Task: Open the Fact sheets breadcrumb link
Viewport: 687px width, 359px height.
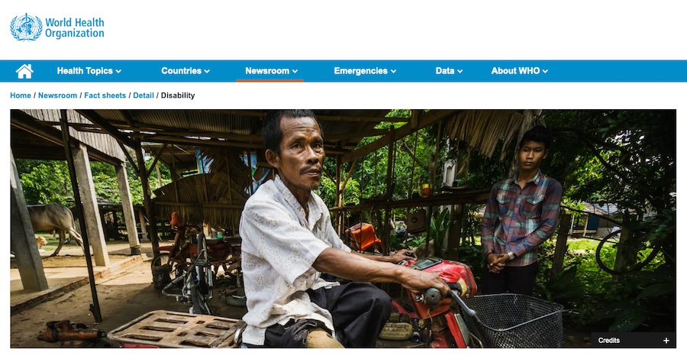Action: pos(105,95)
